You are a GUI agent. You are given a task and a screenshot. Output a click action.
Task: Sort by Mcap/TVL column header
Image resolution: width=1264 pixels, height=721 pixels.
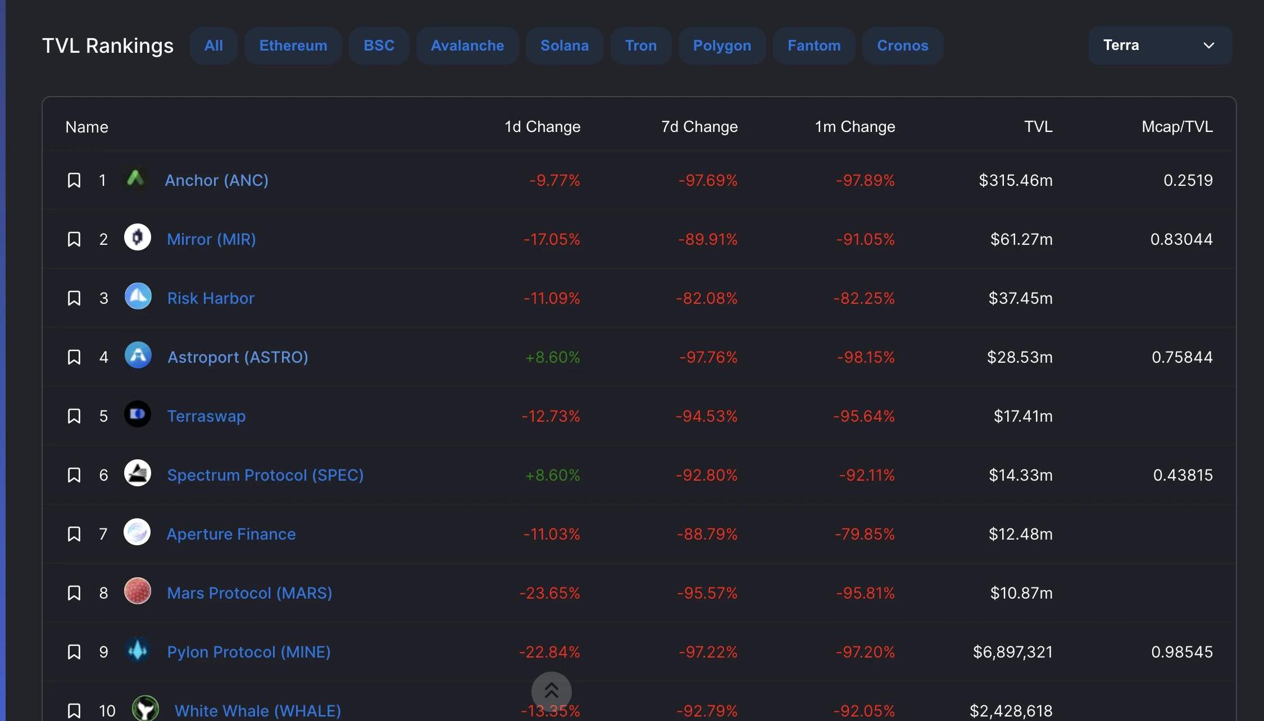tap(1177, 127)
